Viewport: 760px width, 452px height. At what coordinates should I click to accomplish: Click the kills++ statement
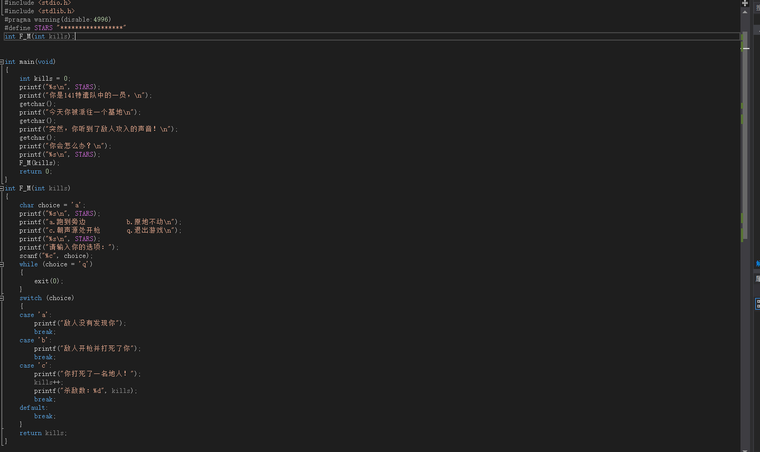click(48, 382)
